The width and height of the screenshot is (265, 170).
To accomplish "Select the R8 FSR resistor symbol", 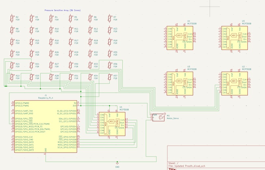I will pyautogui.click(x=12, y=30).
